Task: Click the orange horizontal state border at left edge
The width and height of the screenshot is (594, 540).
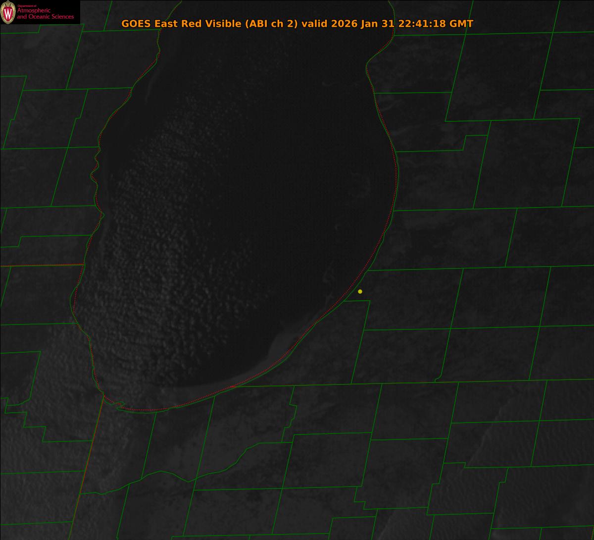Action: coord(40,266)
